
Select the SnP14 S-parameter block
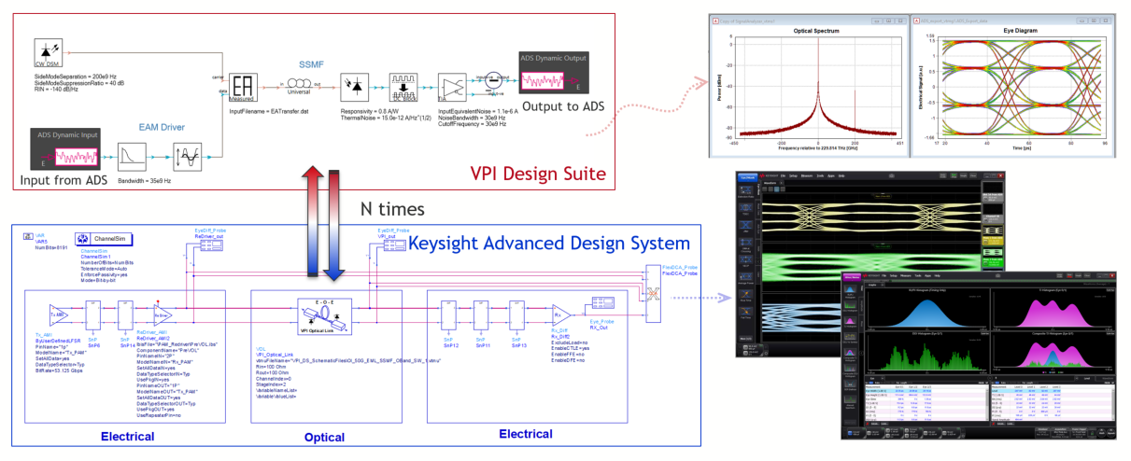125,314
